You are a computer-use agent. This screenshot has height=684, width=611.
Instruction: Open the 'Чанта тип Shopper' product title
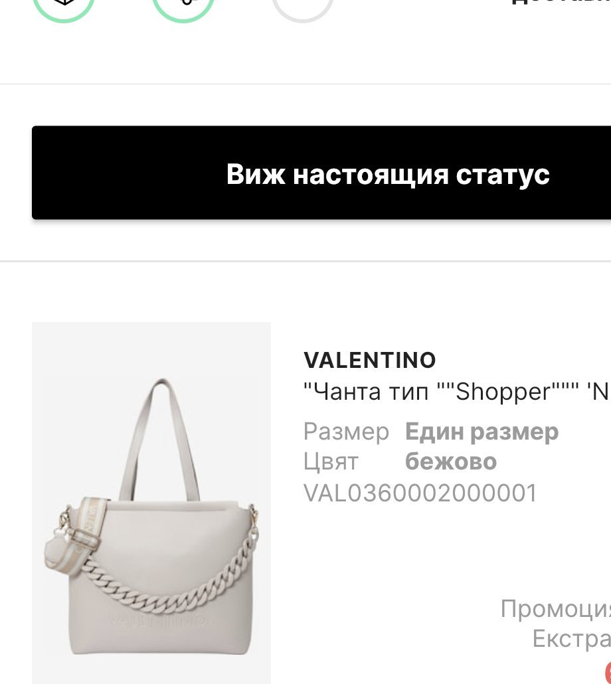coord(457,392)
